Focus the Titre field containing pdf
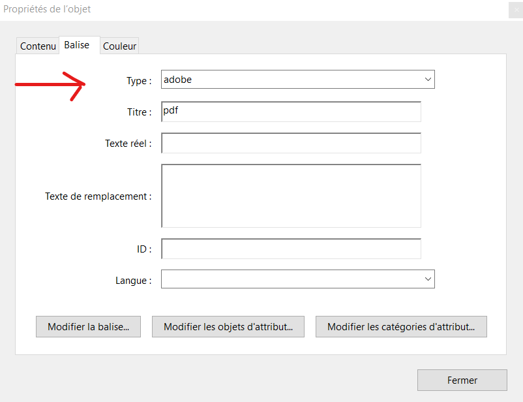Screen dimensions: 523x402 [291, 112]
